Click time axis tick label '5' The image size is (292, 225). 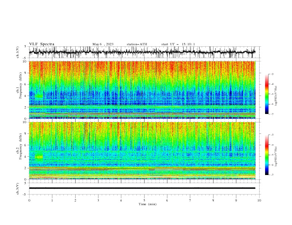pyautogui.click(x=144, y=200)
